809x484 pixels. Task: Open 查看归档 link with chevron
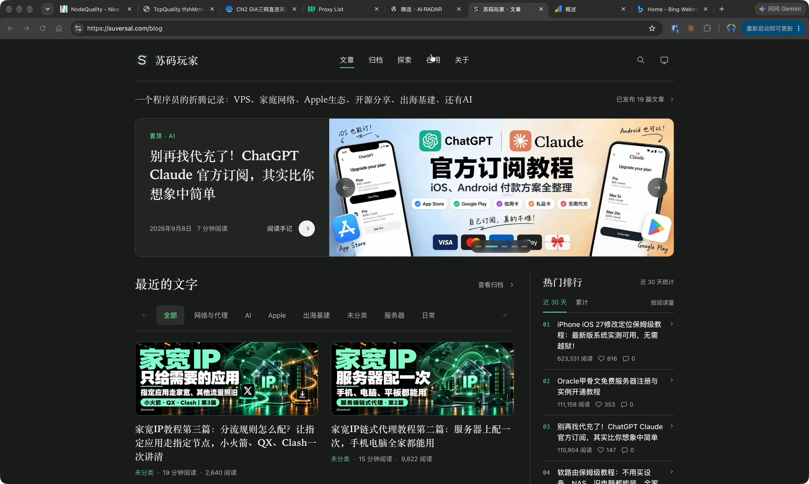(x=496, y=285)
